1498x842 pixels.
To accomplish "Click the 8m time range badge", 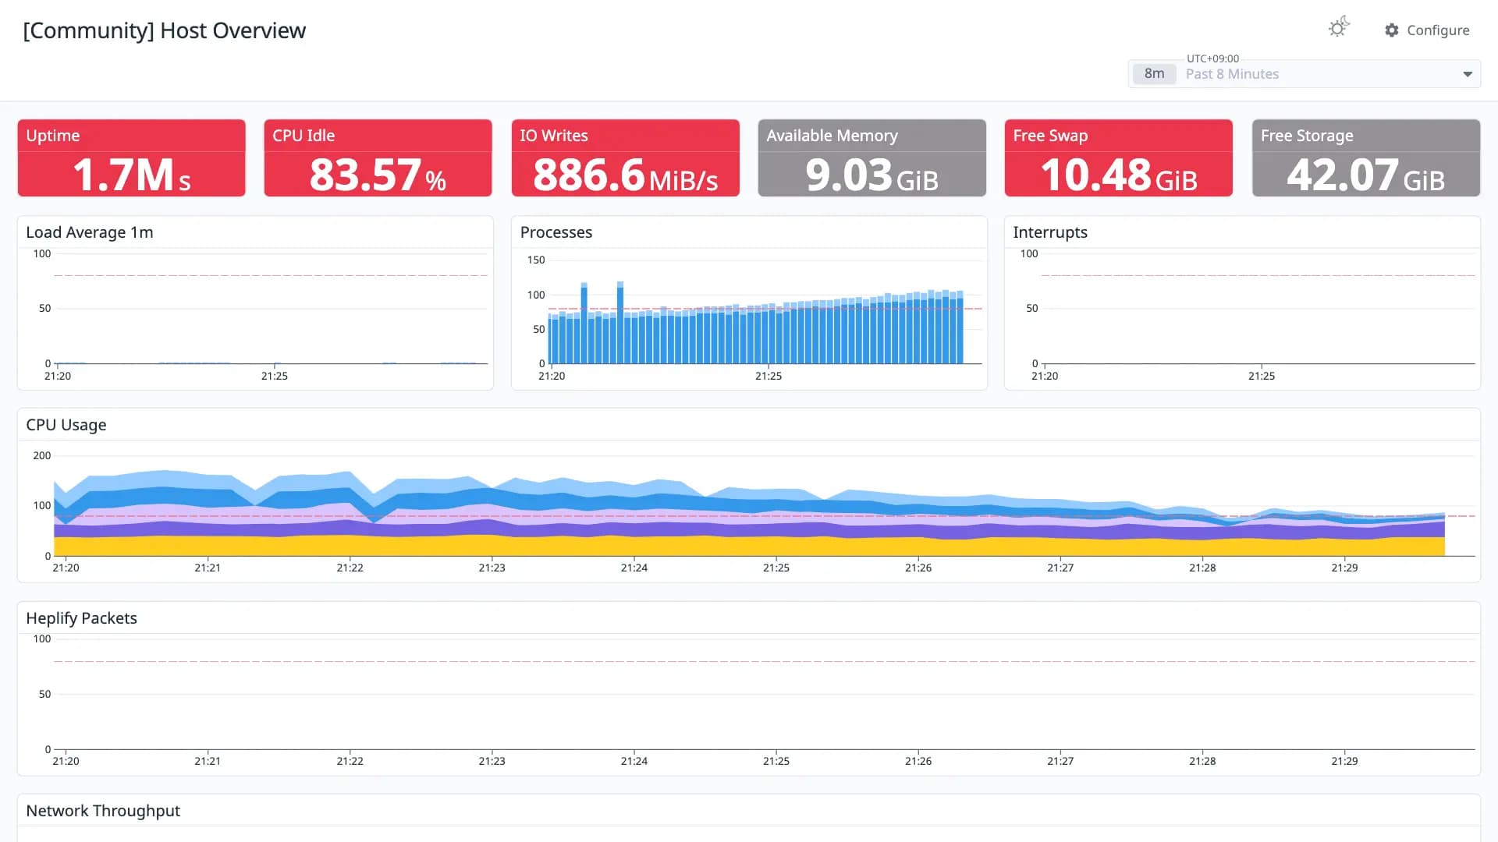I will (1154, 74).
